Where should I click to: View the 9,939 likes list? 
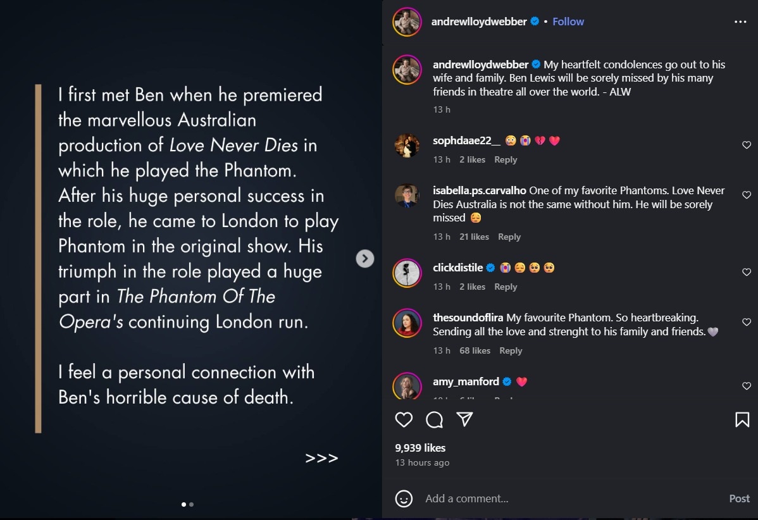click(x=420, y=448)
